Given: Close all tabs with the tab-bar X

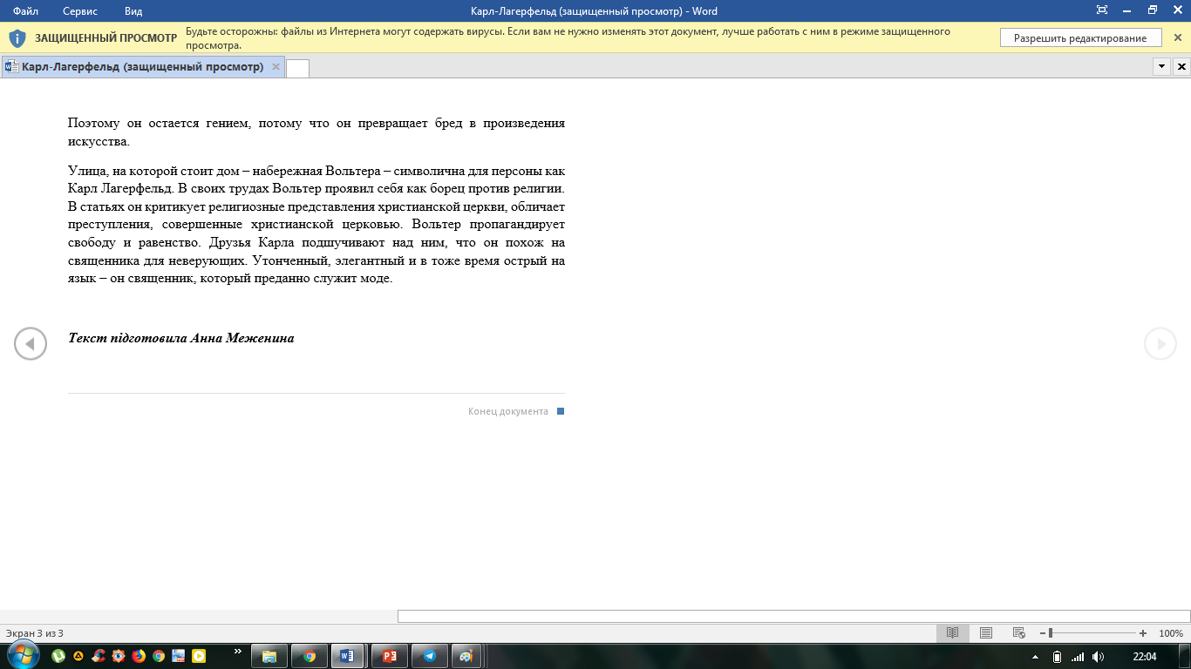Looking at the screenshot, I should pyautogui.click(x=1181, y=67).
